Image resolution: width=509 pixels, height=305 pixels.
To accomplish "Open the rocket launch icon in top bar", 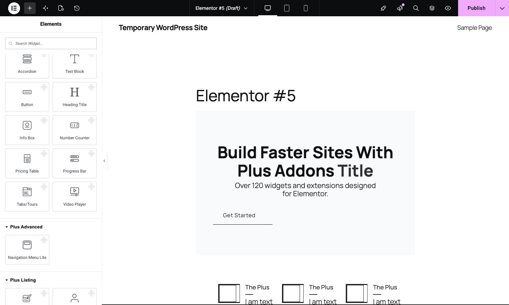I will click(383, 8).
